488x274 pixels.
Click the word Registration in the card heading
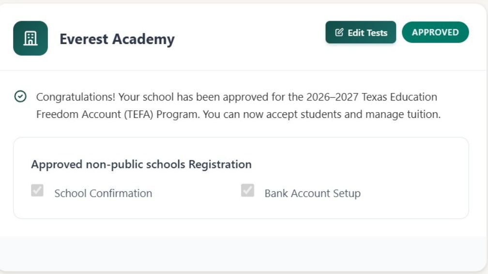(220, 164)
